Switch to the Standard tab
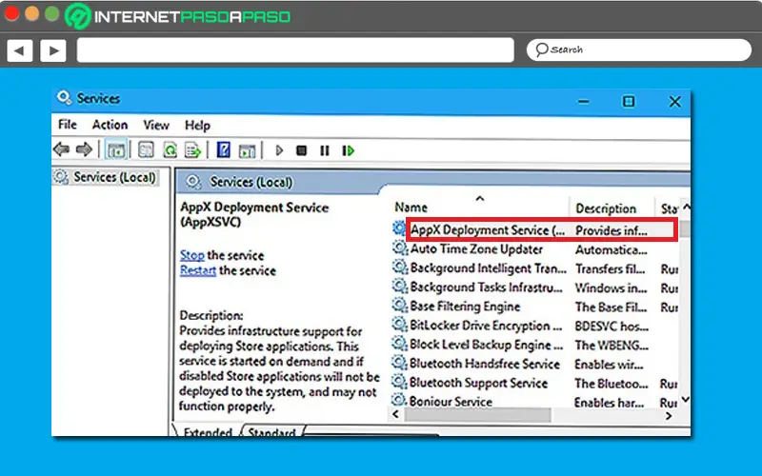762x476 pixels. click(271, 431)
